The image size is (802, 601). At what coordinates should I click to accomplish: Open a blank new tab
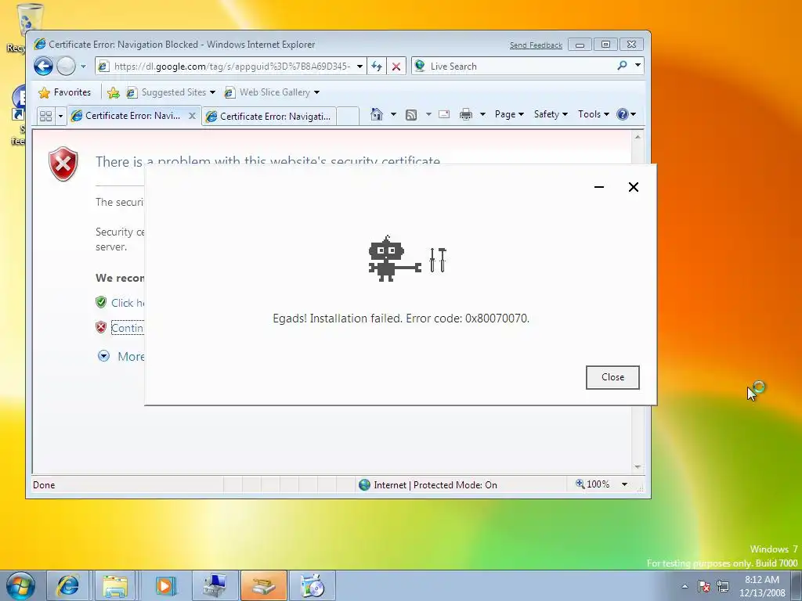click(348, 116)
